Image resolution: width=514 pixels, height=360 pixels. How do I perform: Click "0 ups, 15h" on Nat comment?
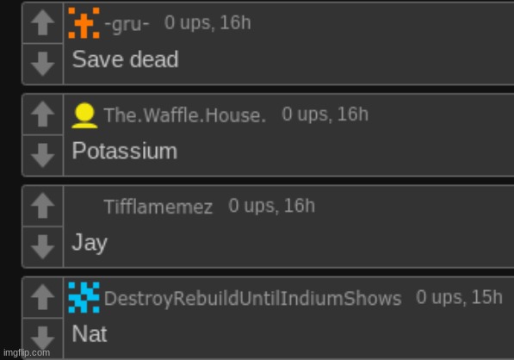coord(459,297)
